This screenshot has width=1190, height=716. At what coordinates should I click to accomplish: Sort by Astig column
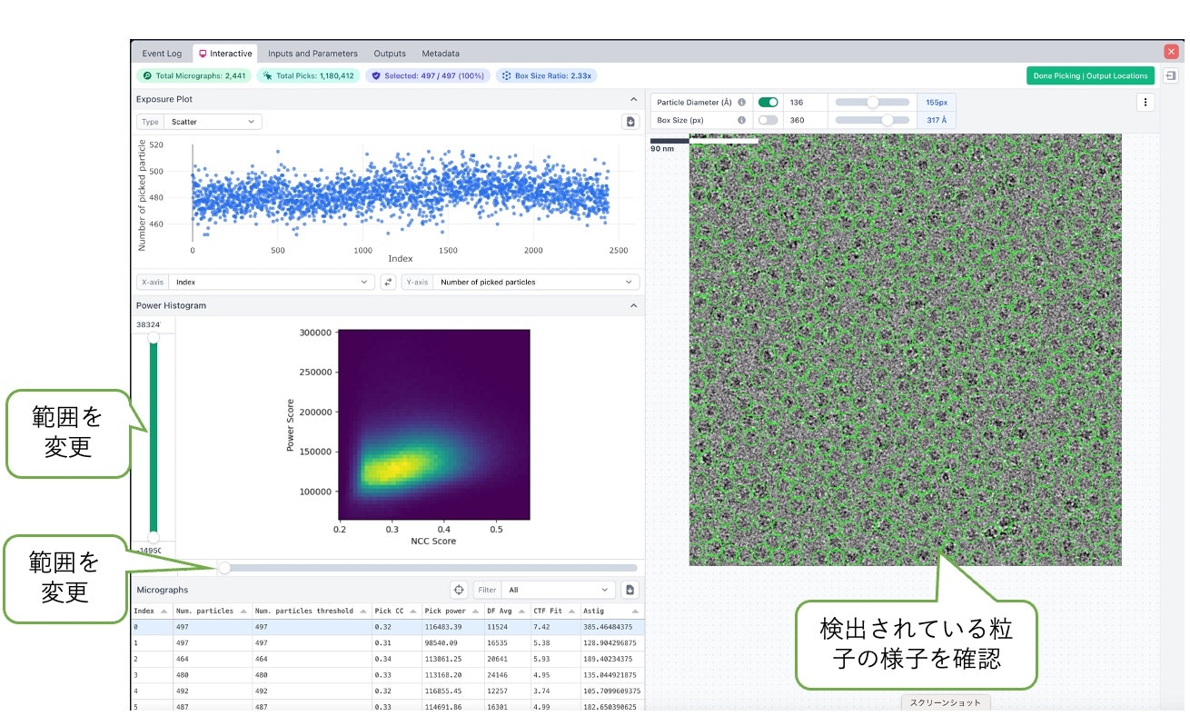[611, 612]
